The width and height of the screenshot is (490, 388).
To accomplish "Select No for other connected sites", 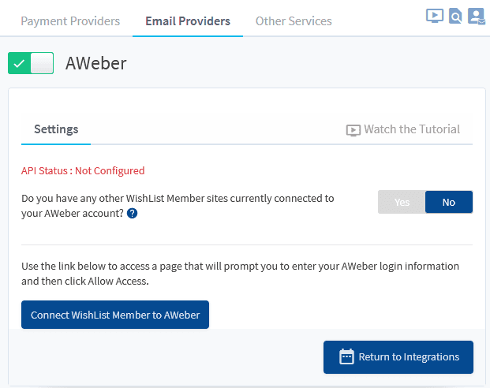I will pos(449,202).
